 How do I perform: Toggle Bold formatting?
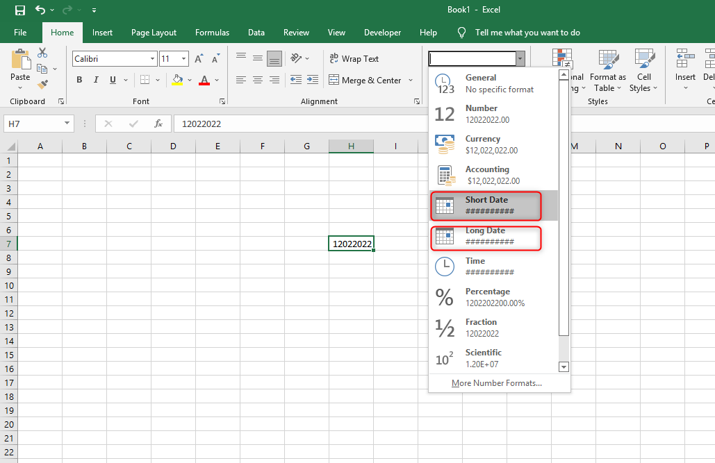80,80
